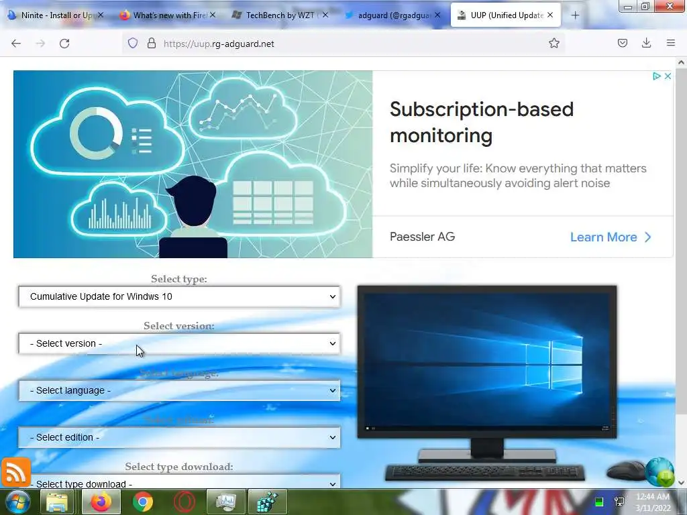Viewport: 687px width, 515px height.
Task: Close the adguard Twitter tab
Action: [437, 15]
